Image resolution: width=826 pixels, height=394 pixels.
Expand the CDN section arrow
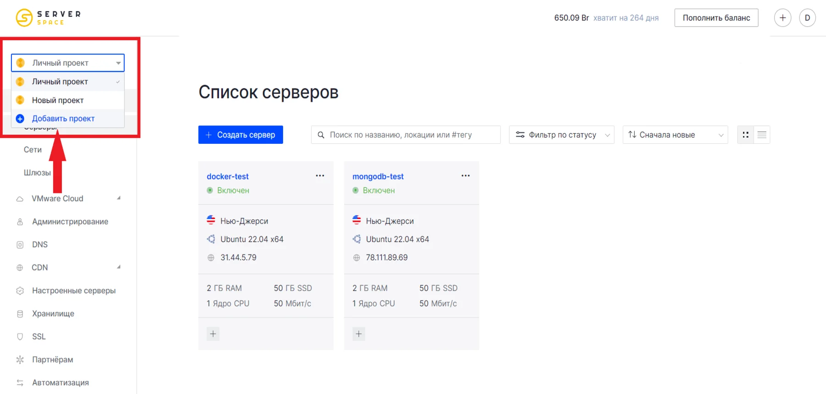click(119, 267)
